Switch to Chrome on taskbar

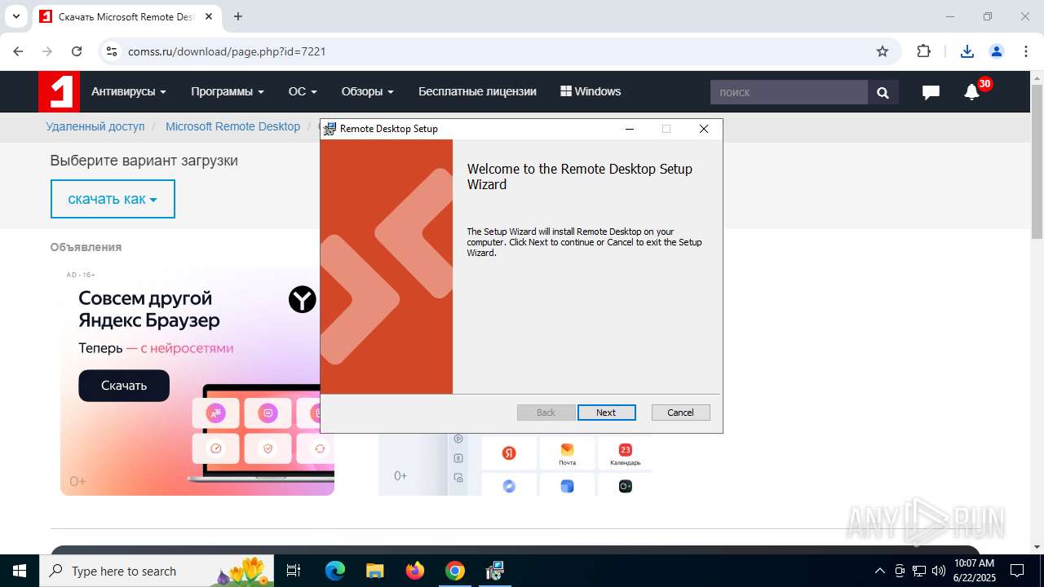click(x=455, y=571)
